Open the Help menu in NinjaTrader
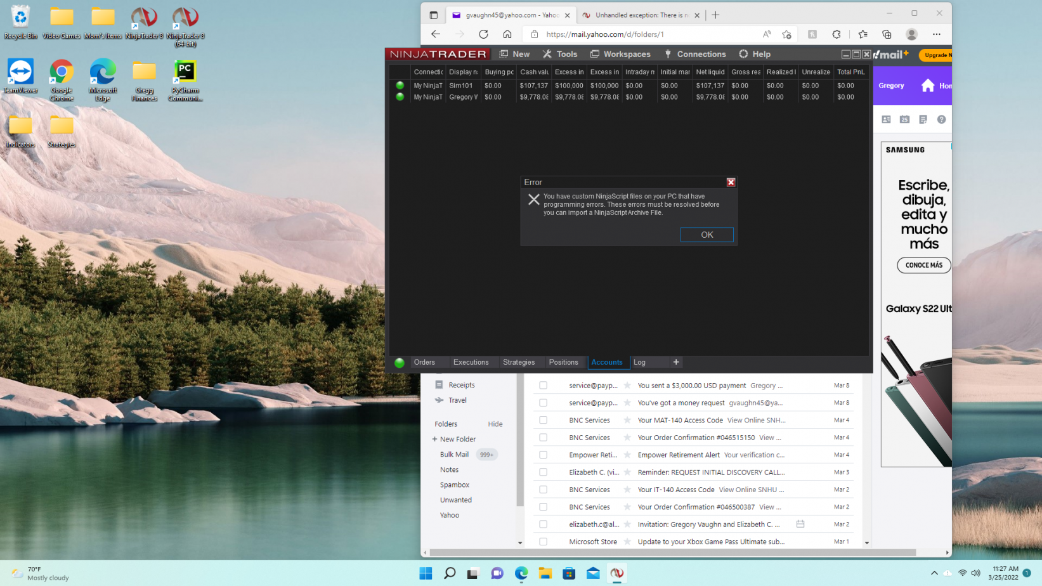1042x586 pixels. 755,54
